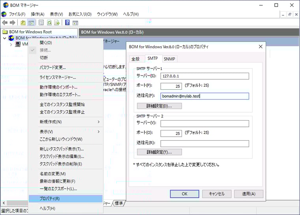The height and width of the screenshot is (215, 300).
Task: Open the 操作(A) menu
Action: (37, 14)
